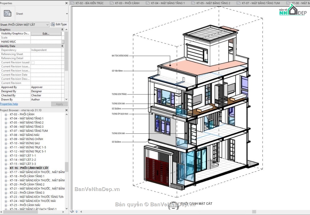Select sheet KT-14 - MẶT CẮT 2-2
Image resolution: width=310 pixels, height=215 pixels.
(x=23, y=160)
